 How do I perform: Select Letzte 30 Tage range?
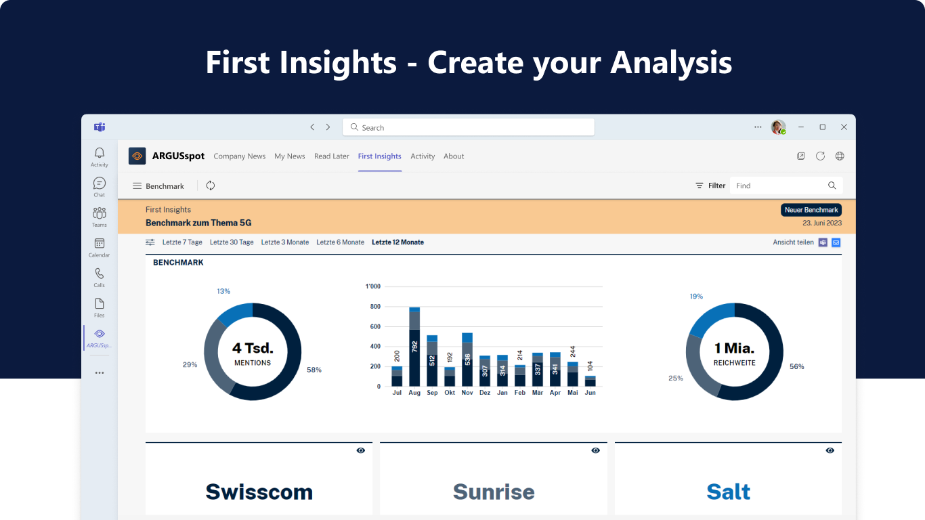coord(232,242)
